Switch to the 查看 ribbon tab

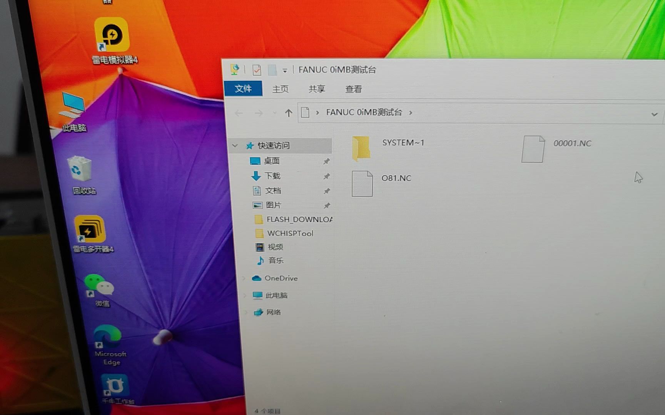[353, 89]
